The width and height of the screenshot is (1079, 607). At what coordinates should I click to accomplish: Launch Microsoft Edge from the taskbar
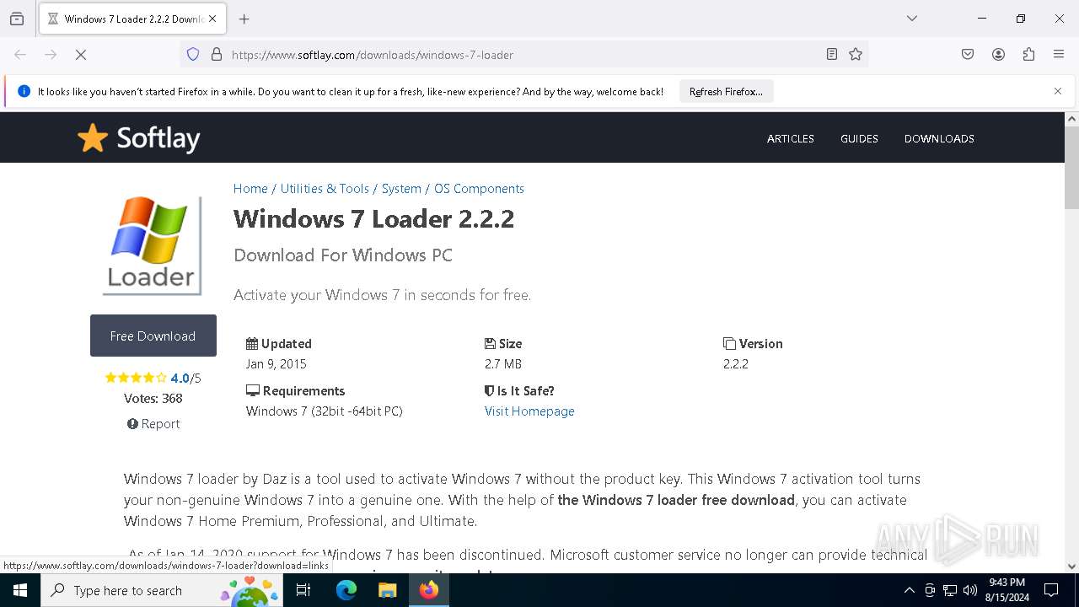(x=346, y=590)
